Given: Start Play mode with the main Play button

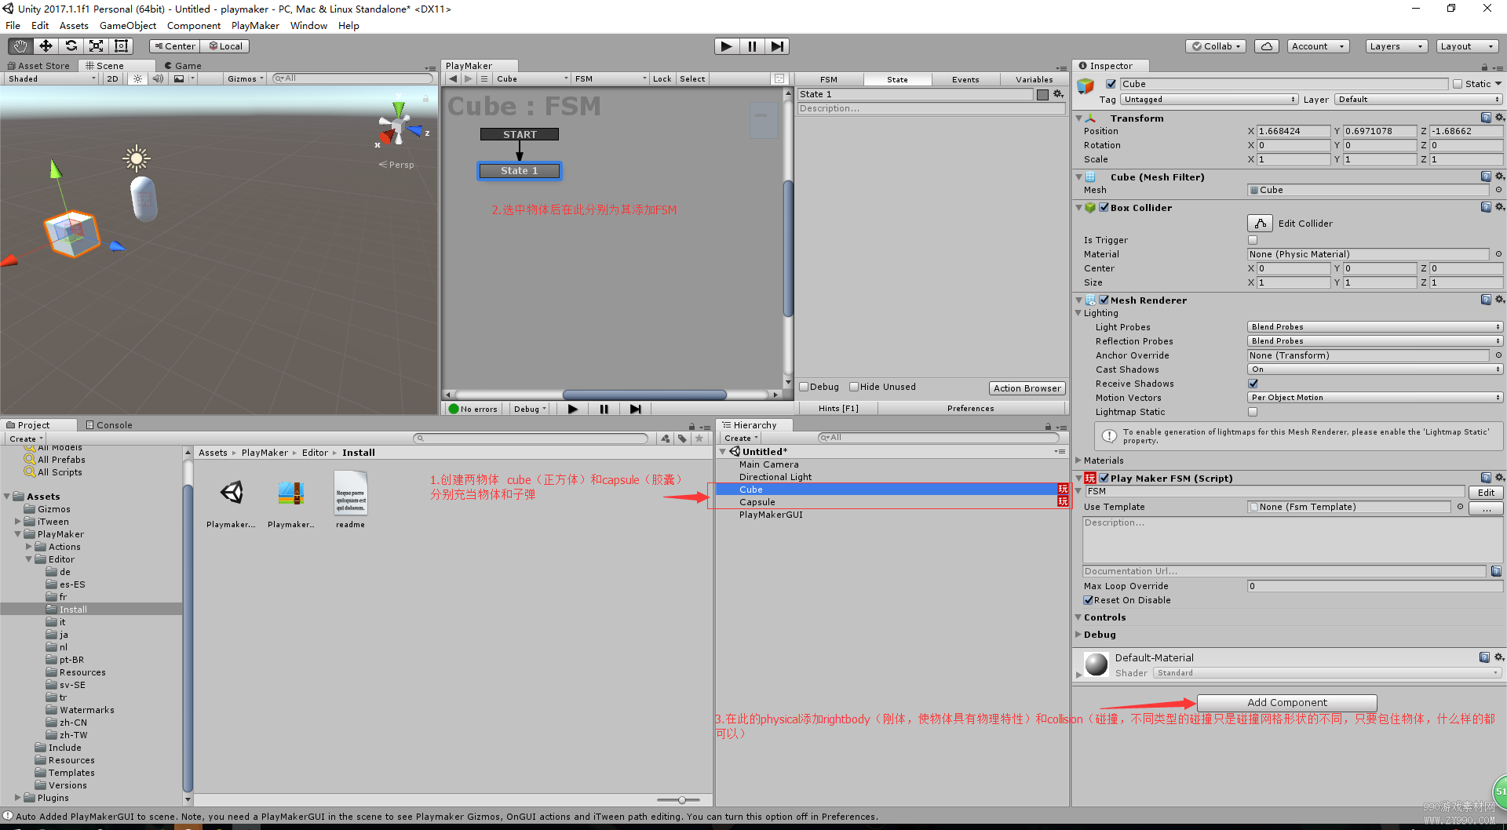Looking at the screenshot, I should click(x=727, y=46).
